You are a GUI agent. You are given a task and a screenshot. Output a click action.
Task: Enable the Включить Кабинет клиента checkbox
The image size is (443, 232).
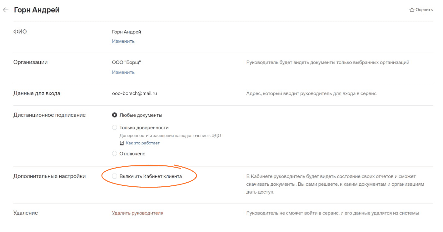115,176
